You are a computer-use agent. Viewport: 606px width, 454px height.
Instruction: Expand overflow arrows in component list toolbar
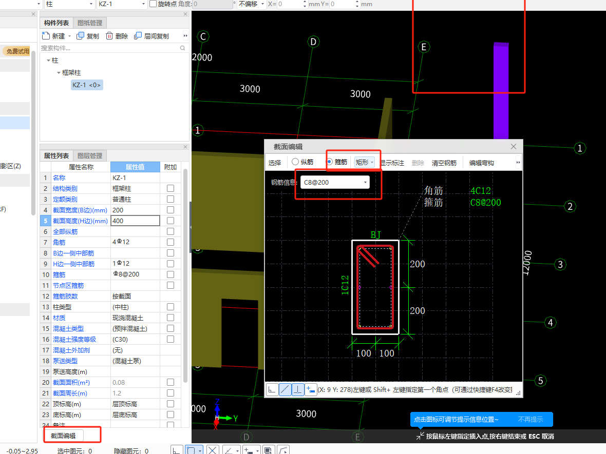pyautogui.click(x=185, y=36)
